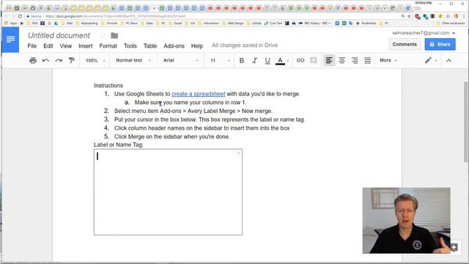Follow the 'create a spreadsheet' link
Image resolution: width=469 pixels, height=264 pixels.
pyautogui.click(x=199, y=94)
